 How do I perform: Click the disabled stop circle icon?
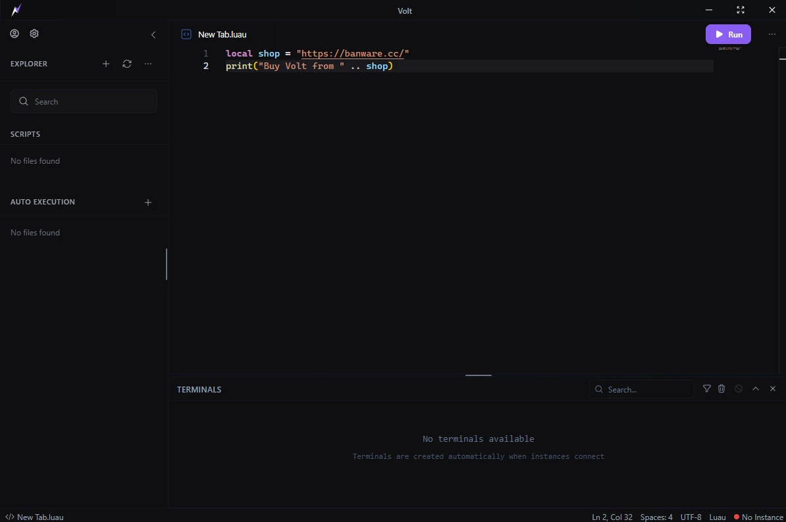point(739,389)
